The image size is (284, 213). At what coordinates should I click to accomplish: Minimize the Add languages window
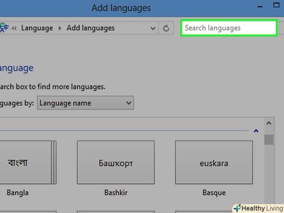[x=260, y=7]
